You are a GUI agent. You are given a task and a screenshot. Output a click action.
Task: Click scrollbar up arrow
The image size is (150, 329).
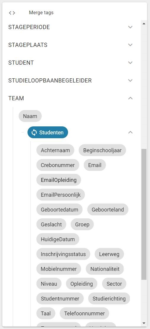144,24
